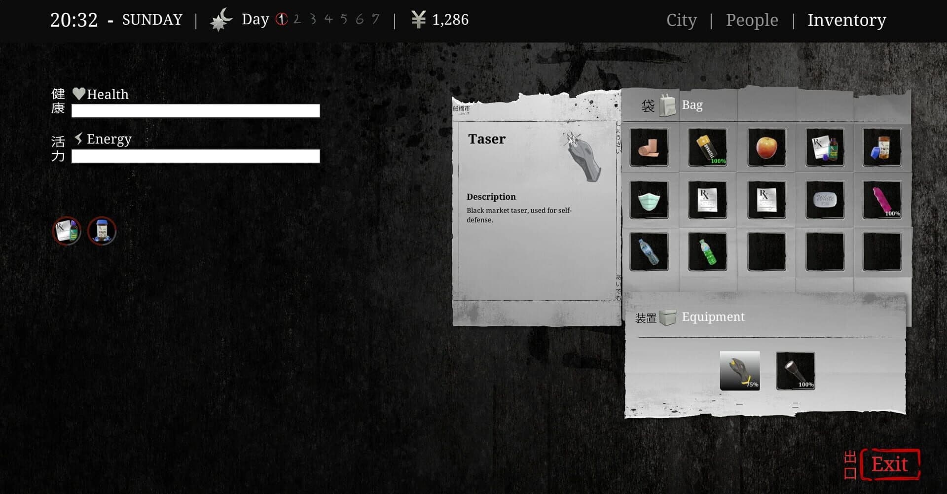Select the face mask item
The width and height of the screenshot is (947, 494).
(x=649, y=200)
